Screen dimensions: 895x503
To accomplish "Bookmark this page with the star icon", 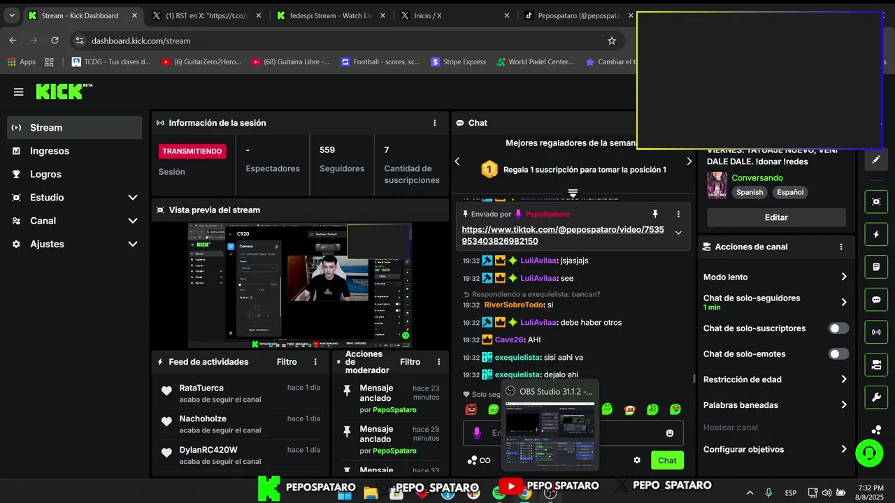I will tap(612, 41).
